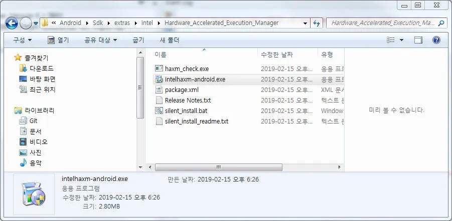452x221 pixels.
Task: Click silent_install.bat gear icon
Action: (159, 110)
